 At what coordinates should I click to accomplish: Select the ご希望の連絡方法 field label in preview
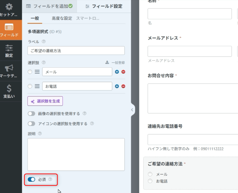(165, 164)
